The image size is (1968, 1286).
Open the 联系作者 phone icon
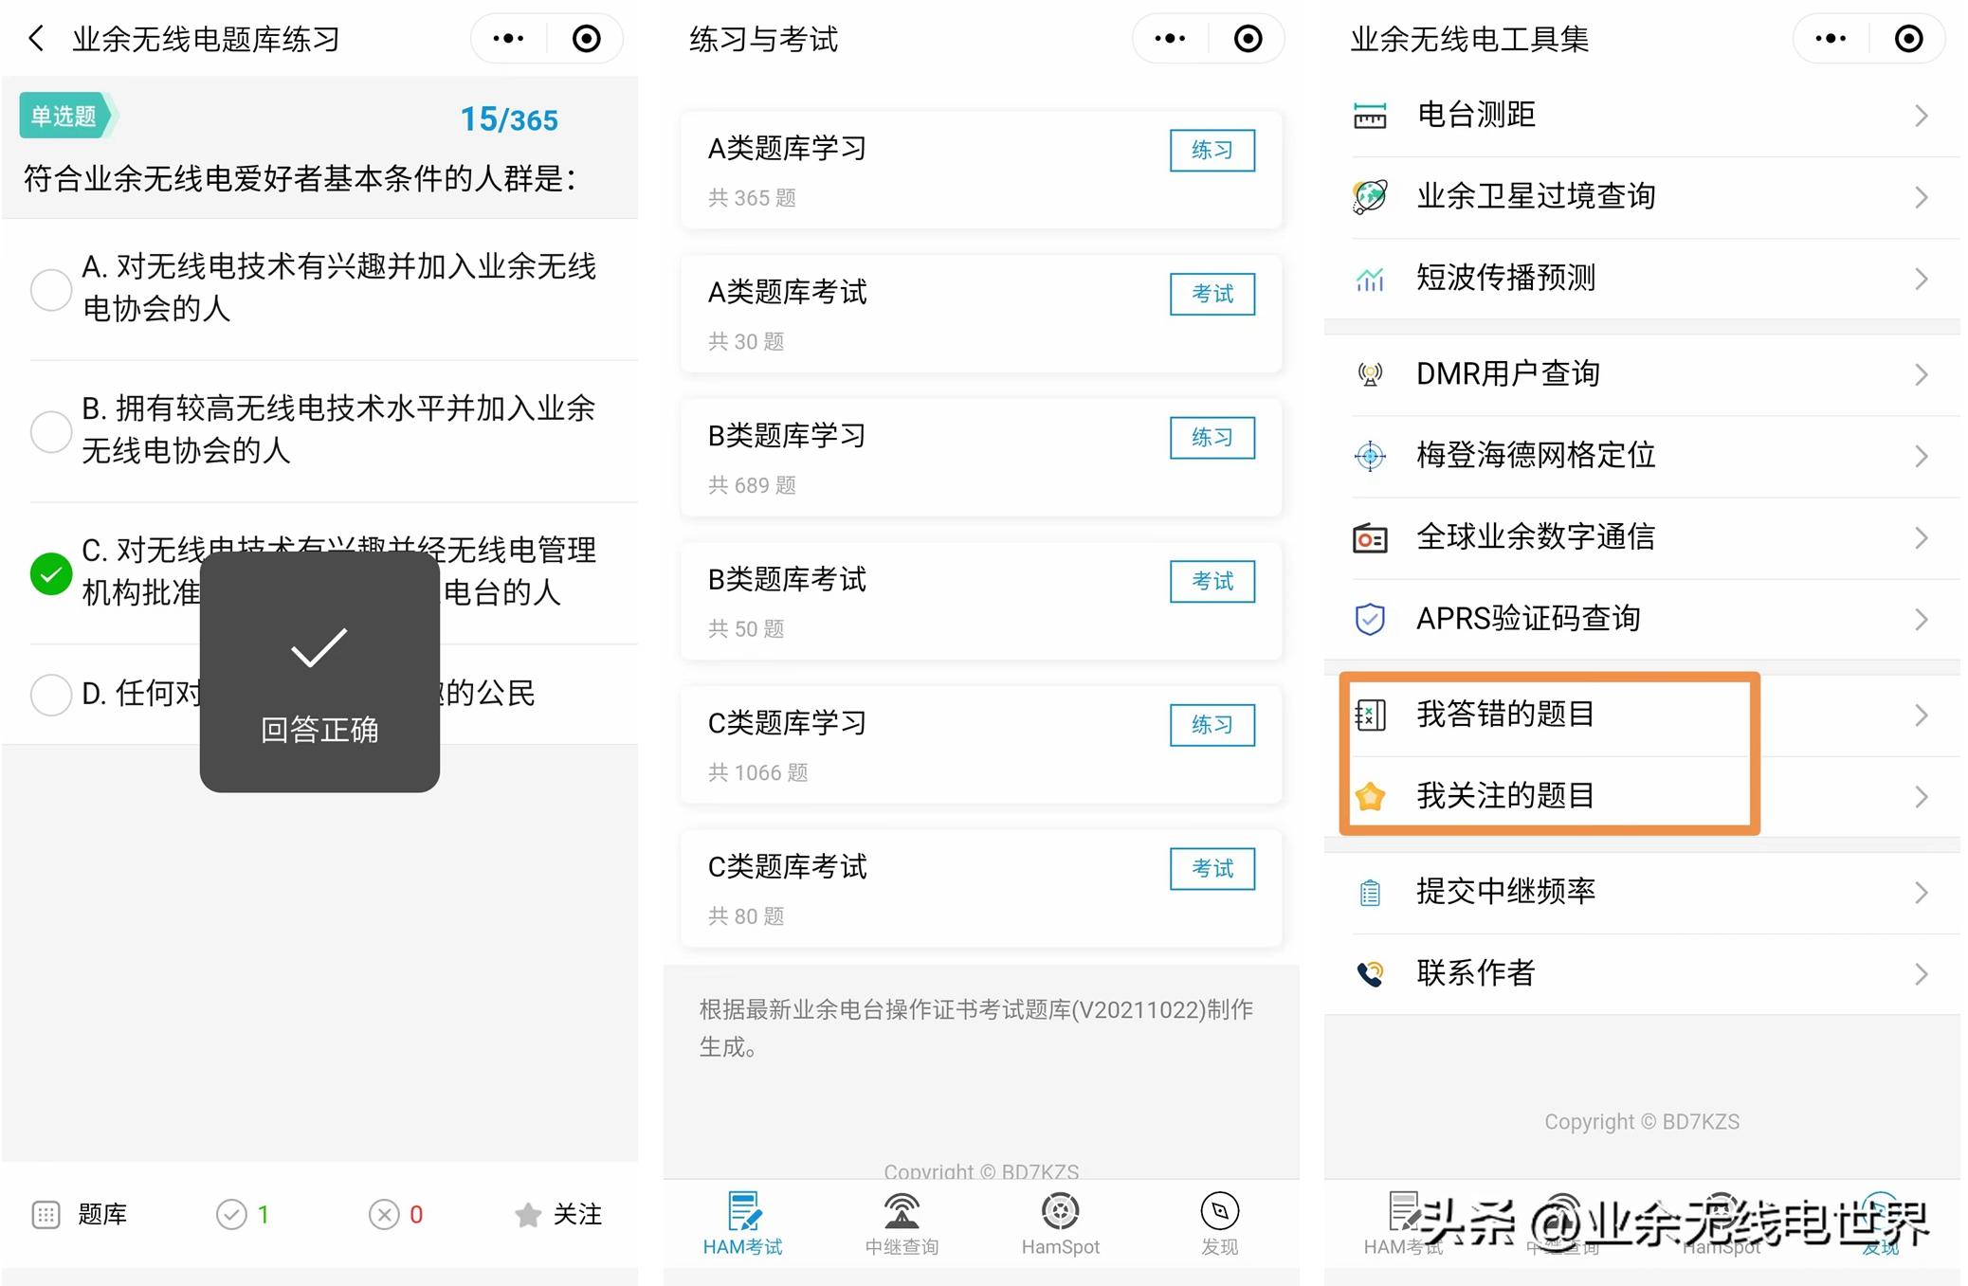[1369, 973]
